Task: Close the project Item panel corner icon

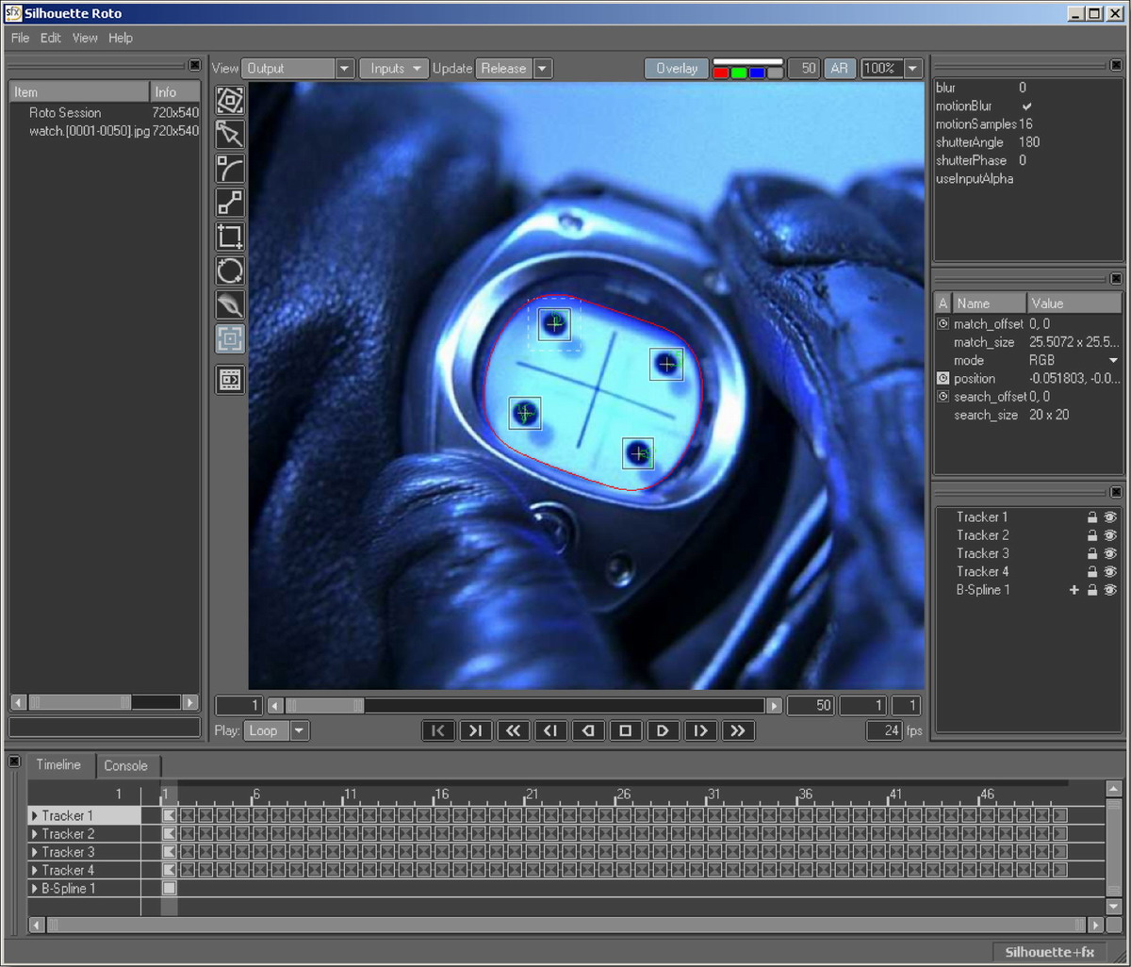Action: 193,65
